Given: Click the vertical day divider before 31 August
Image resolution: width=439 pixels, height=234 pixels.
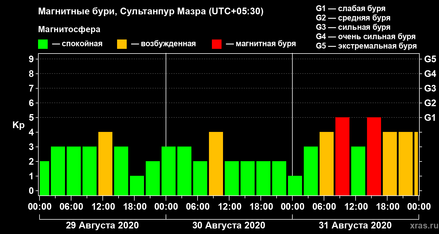Looking at the screenshot, I should click(292, 124).
